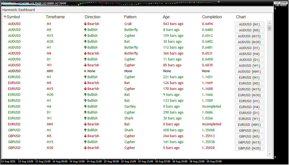Click the sort arrow beside Symbol
The height and width of the screenshot is (165, 289).
[x=5, y=17]
